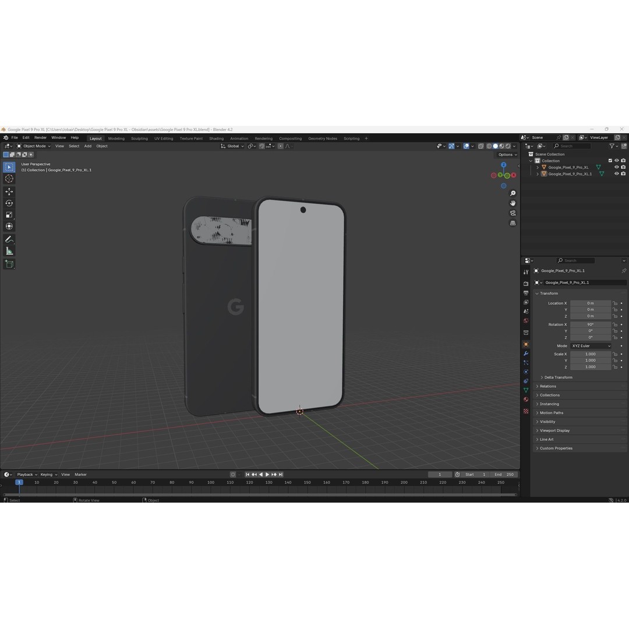
Task: Open the viewport Add menu
Action: coord(87,146)
